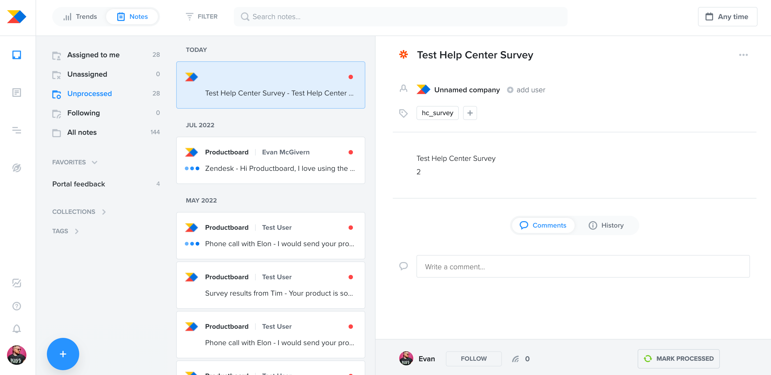Open All notes folder
771x375 pixels.
pos(106,132)
